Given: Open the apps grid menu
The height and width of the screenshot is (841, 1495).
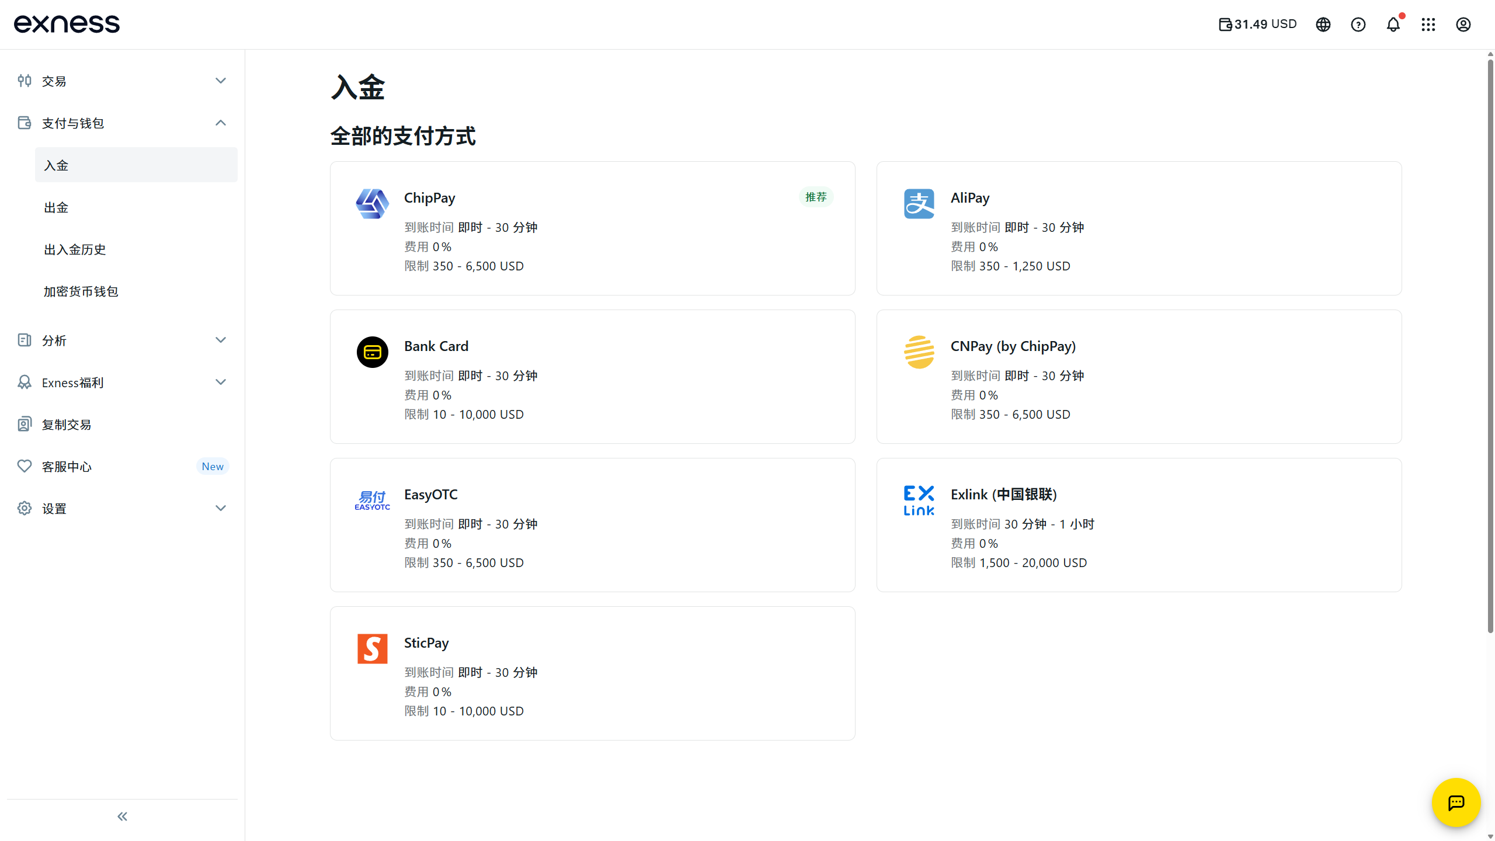Looking at the screenshot, I should pyautogui.click(x=1428, y=25).
